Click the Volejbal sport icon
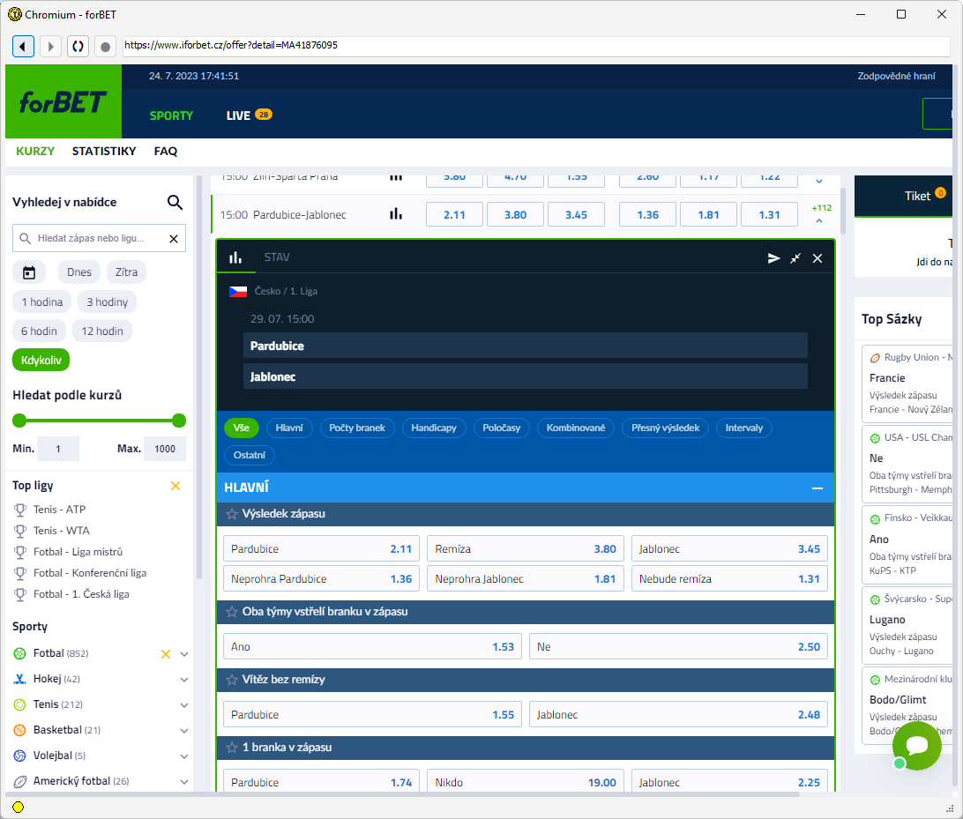This screenshot has height=819, width=963. coord(19,756)
